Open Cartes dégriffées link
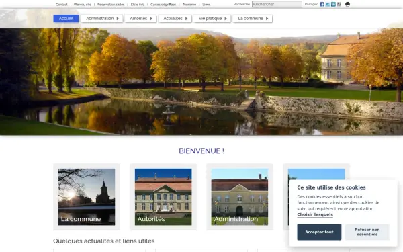The height and width of the screenshot is (252, 403). point(163,5)
